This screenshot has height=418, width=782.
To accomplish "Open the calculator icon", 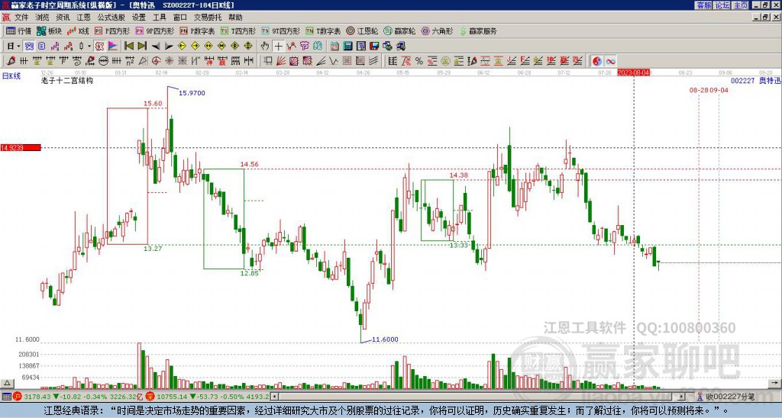I will [347, 47].
